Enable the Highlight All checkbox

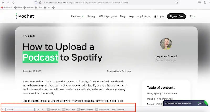[x=48, y=109]
